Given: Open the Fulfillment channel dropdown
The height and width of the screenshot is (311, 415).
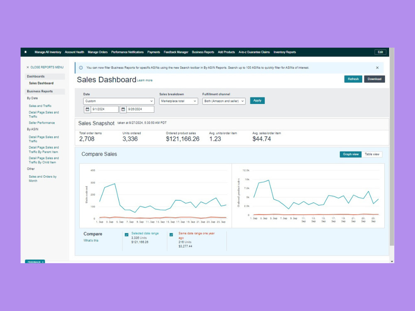Looking at the screenshot, I should (x=224, y=101).
